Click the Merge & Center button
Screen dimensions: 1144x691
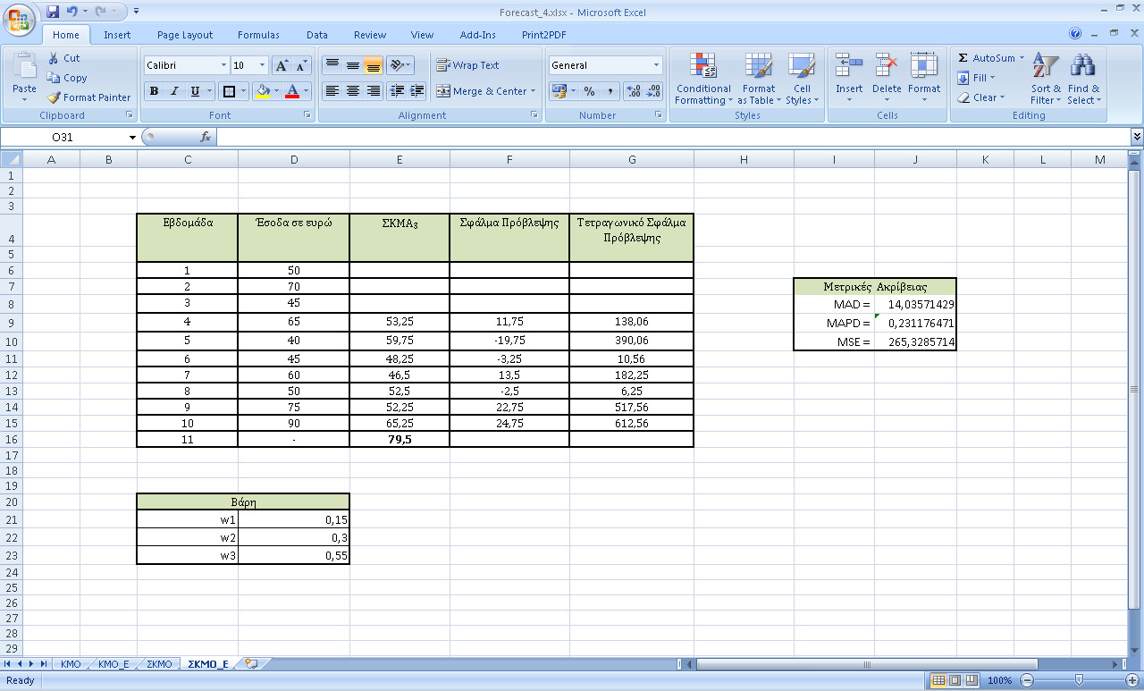coord(482,91)
